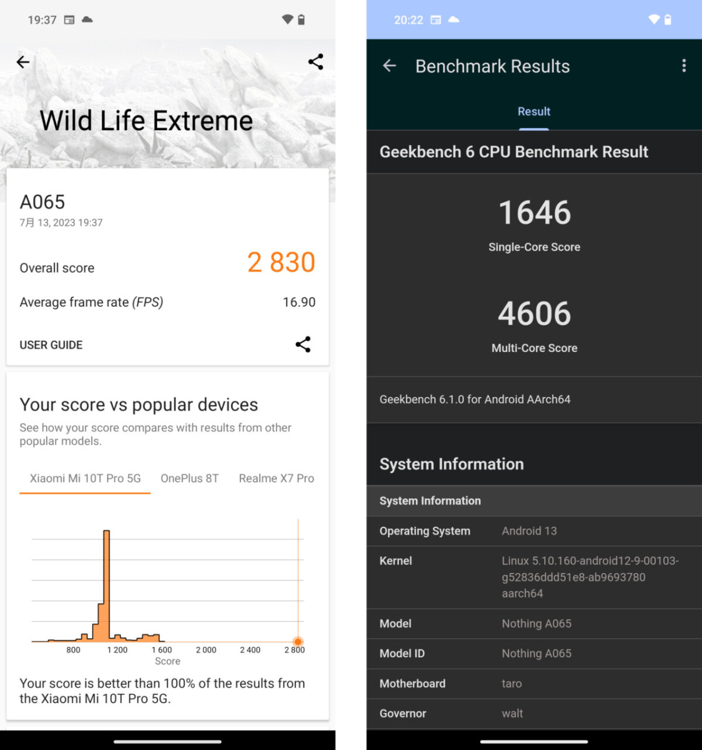Screen dimensions: 702x750
Task: Switch to the Realme X7 Pro comparison tab
Action: pyautogui.click(x=277, y=478)
